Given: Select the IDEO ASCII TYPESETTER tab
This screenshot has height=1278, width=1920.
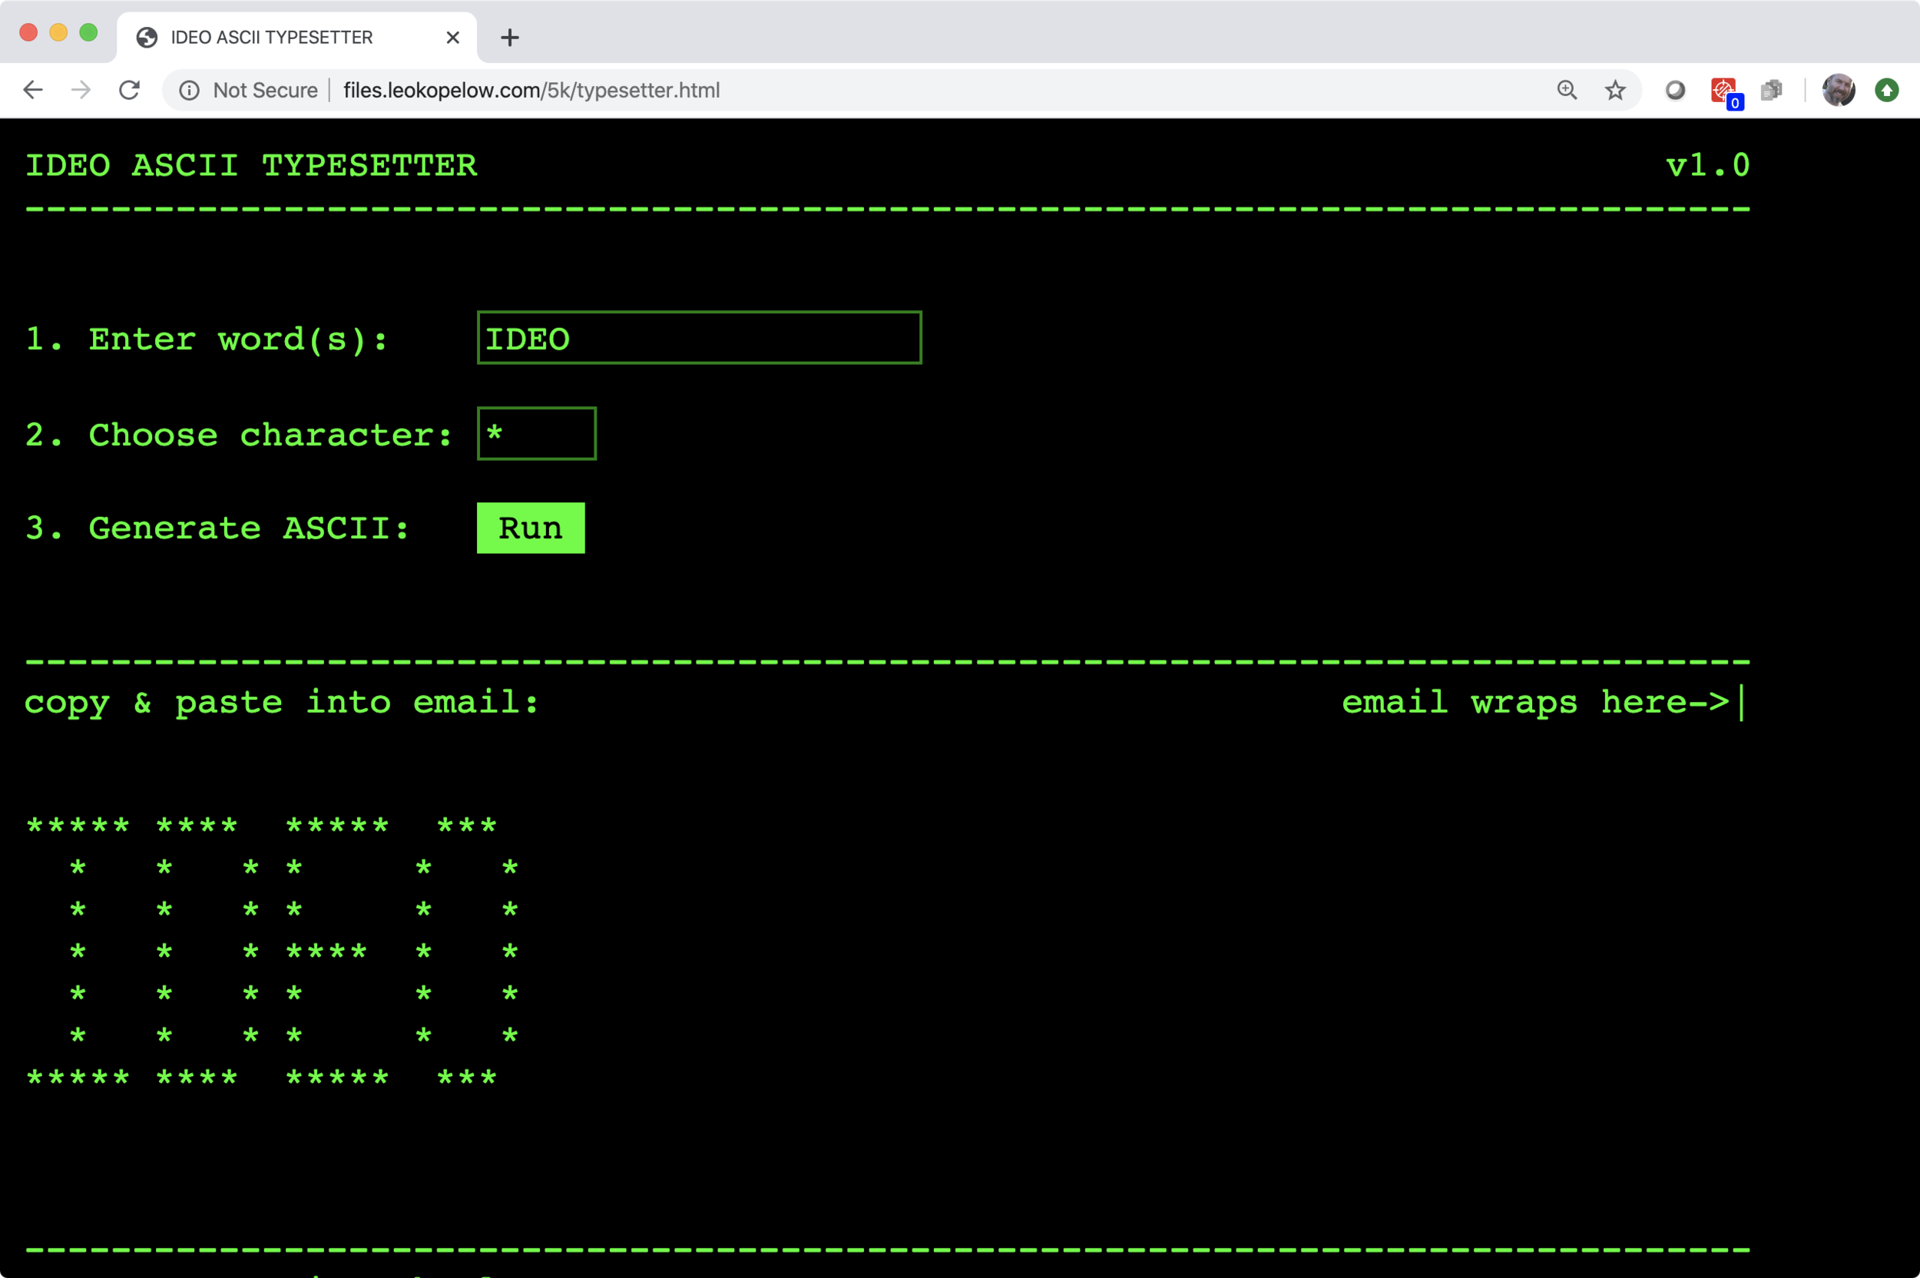Looking at the screenshot, I should (x=271, y=38).
